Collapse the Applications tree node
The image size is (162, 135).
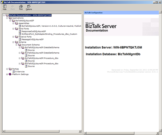(7, 18)
